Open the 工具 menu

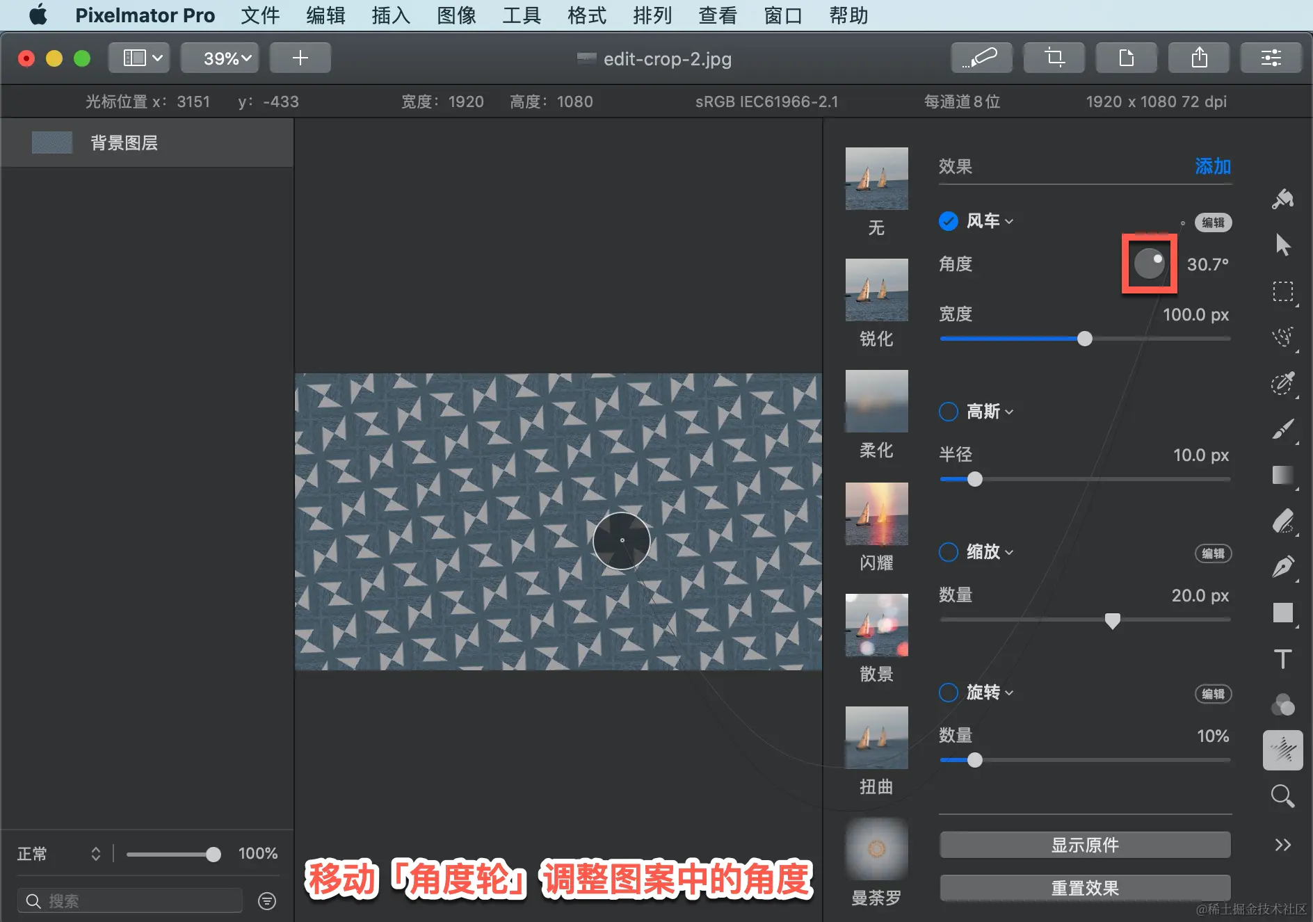522,15
